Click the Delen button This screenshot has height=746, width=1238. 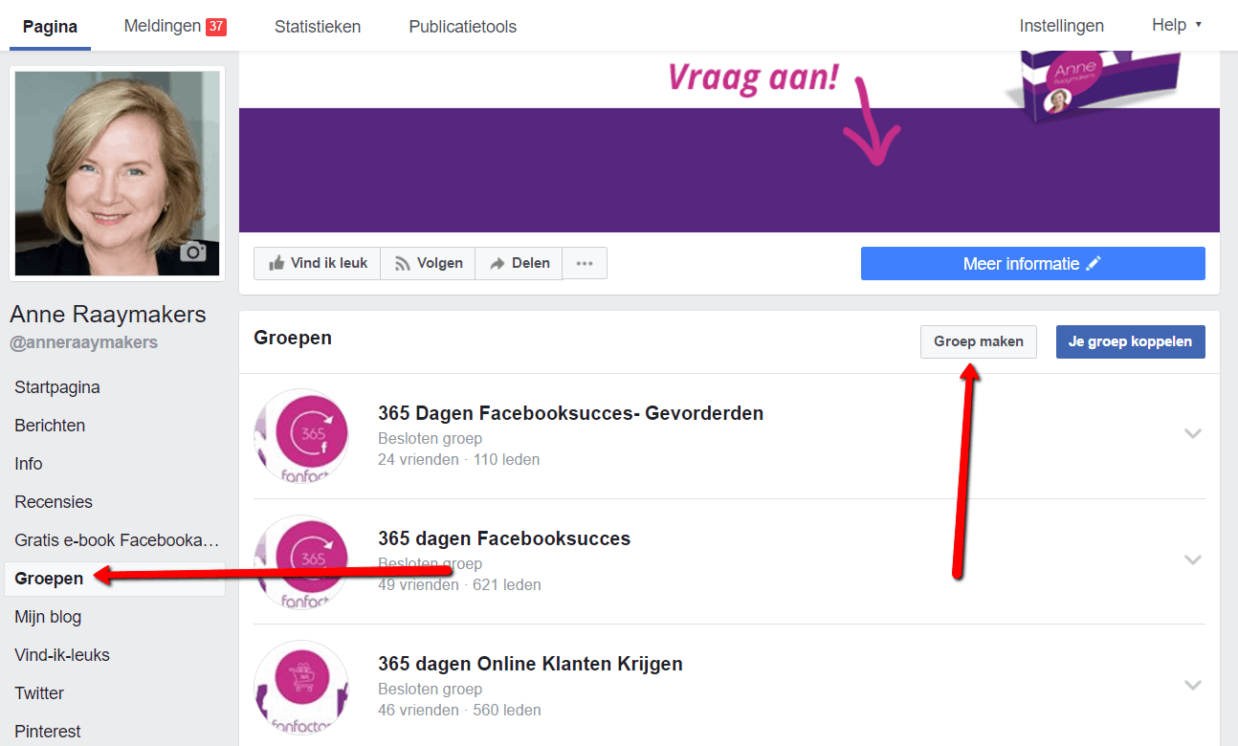[519, 263]
